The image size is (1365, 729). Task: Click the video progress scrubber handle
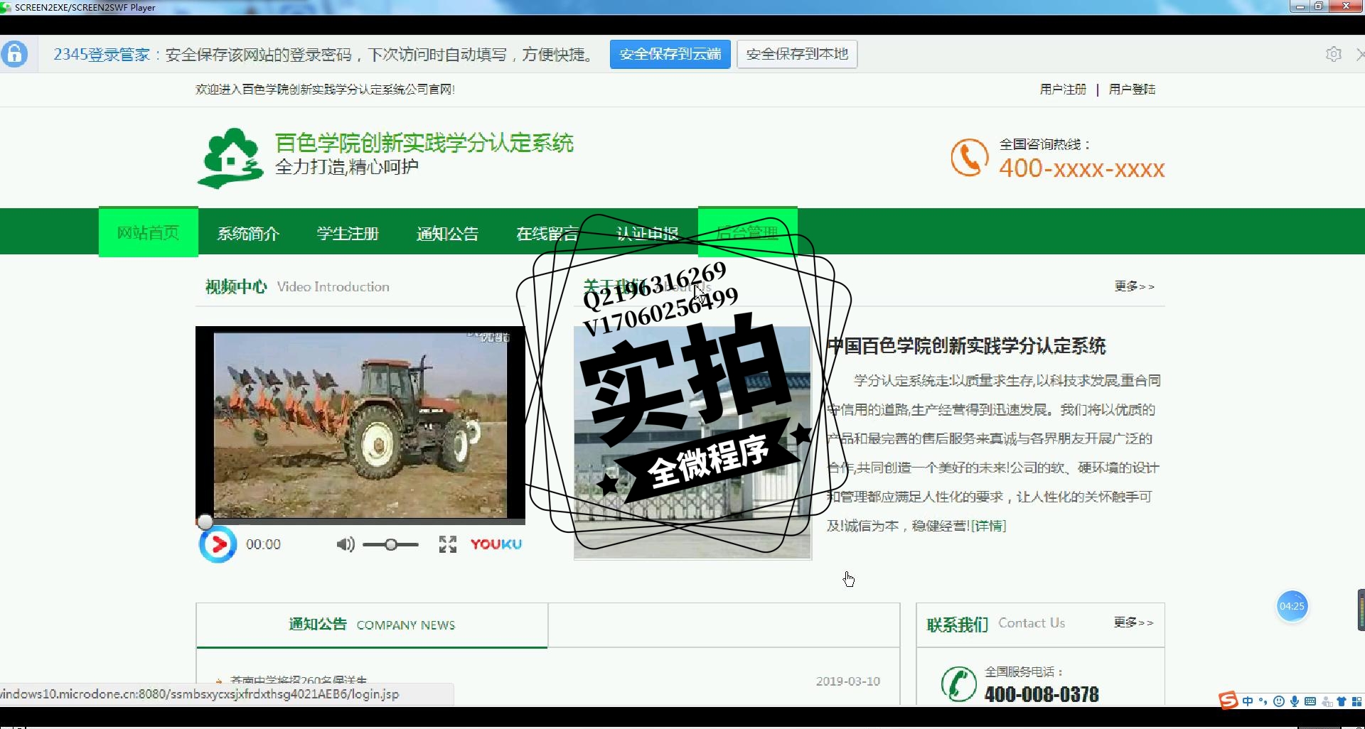coord(205,522)
